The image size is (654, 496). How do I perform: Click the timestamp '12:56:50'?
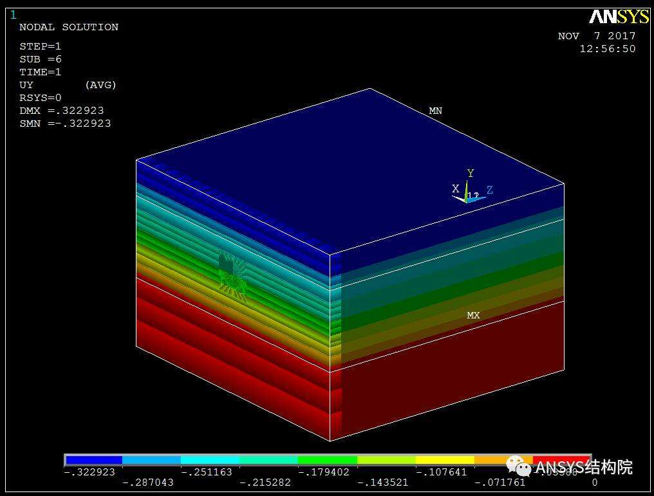pos(608,49)
